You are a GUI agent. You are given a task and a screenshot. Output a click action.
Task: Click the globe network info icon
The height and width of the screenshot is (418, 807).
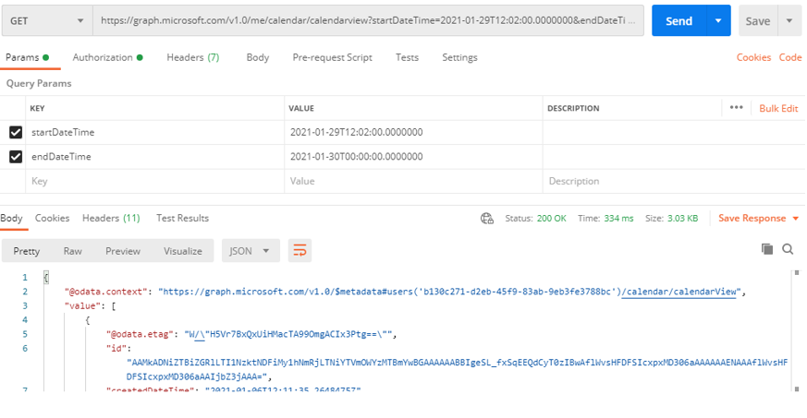pos(487,219)
